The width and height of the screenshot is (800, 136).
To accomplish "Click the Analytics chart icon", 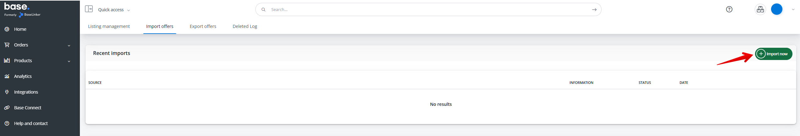I will pyautogui.click(x=7, y=76).
